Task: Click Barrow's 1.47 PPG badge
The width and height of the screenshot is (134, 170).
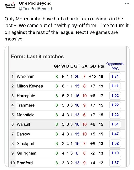Action: coord(115,134)
